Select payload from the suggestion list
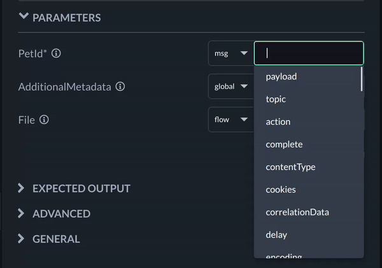The width and height of the screenshot is (382, 268). [281, 76]
